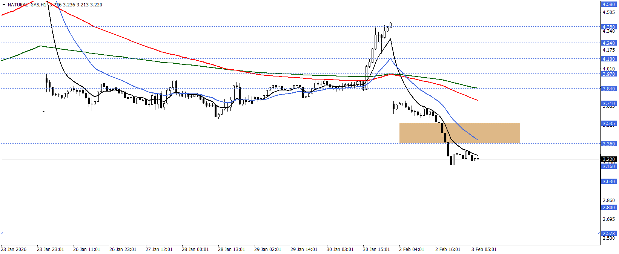619x254 pixels.
Task: Select the orange shaded rectangle zone
Action: coord(459,133)
